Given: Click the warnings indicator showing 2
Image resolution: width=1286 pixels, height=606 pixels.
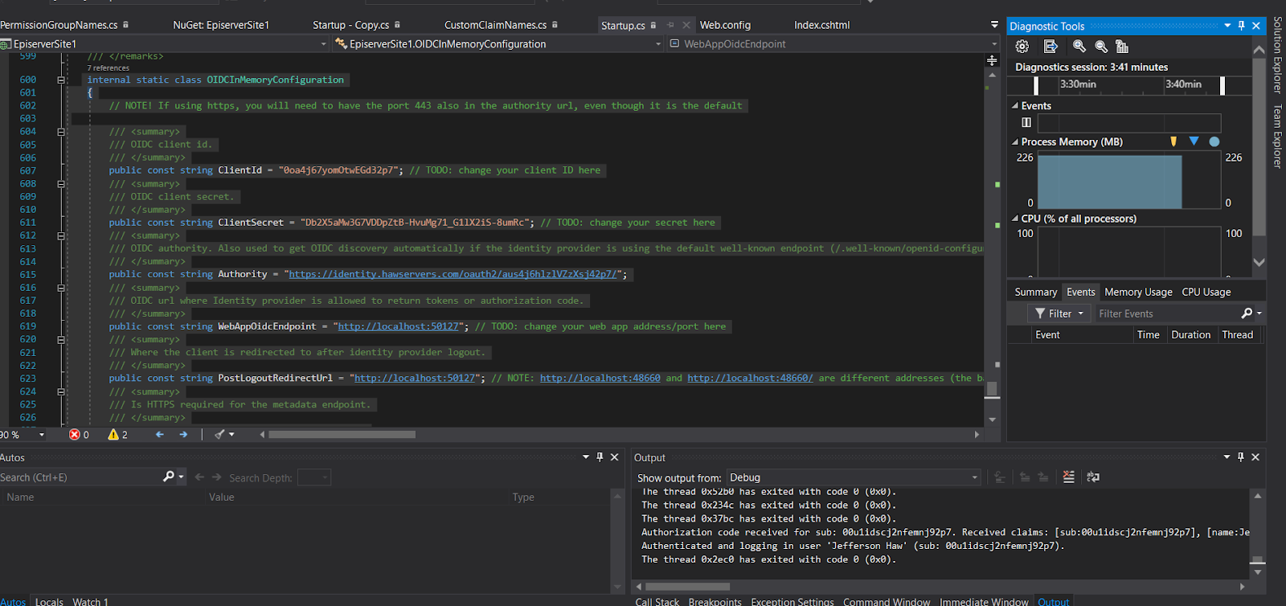Looking at the screenshot, I should 118,435.
